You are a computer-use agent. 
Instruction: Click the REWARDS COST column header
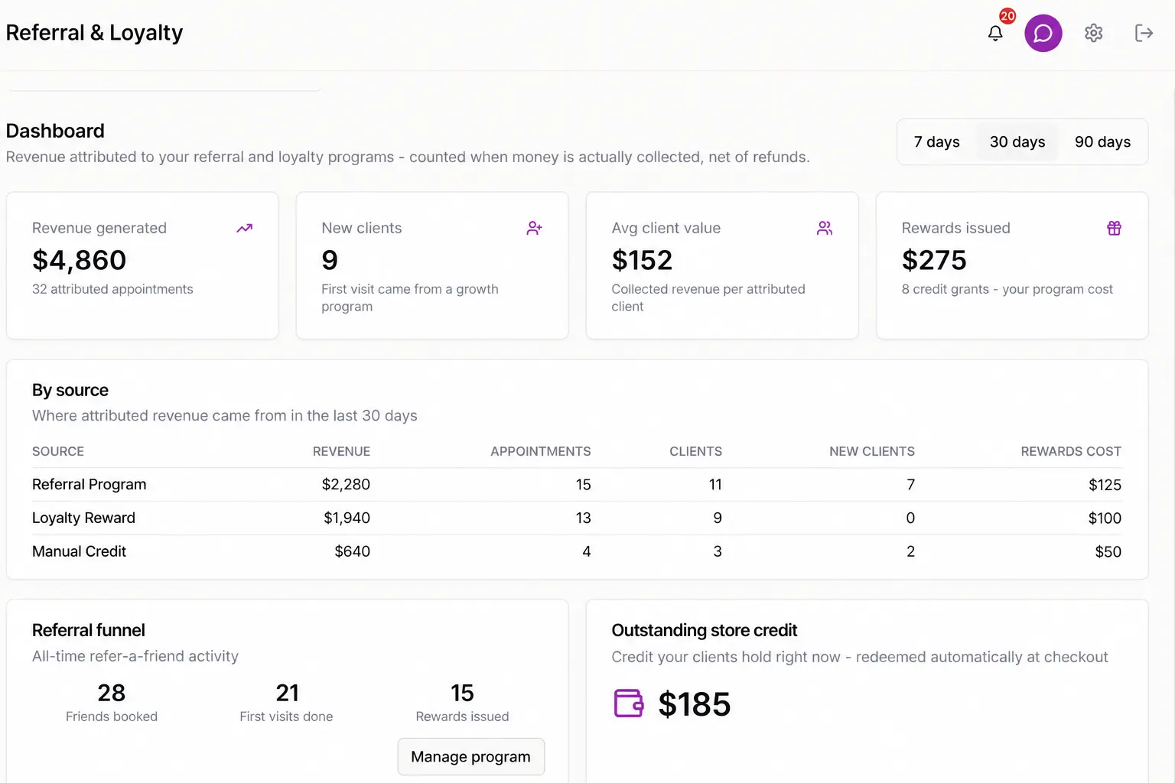(x=1071, y=452)
